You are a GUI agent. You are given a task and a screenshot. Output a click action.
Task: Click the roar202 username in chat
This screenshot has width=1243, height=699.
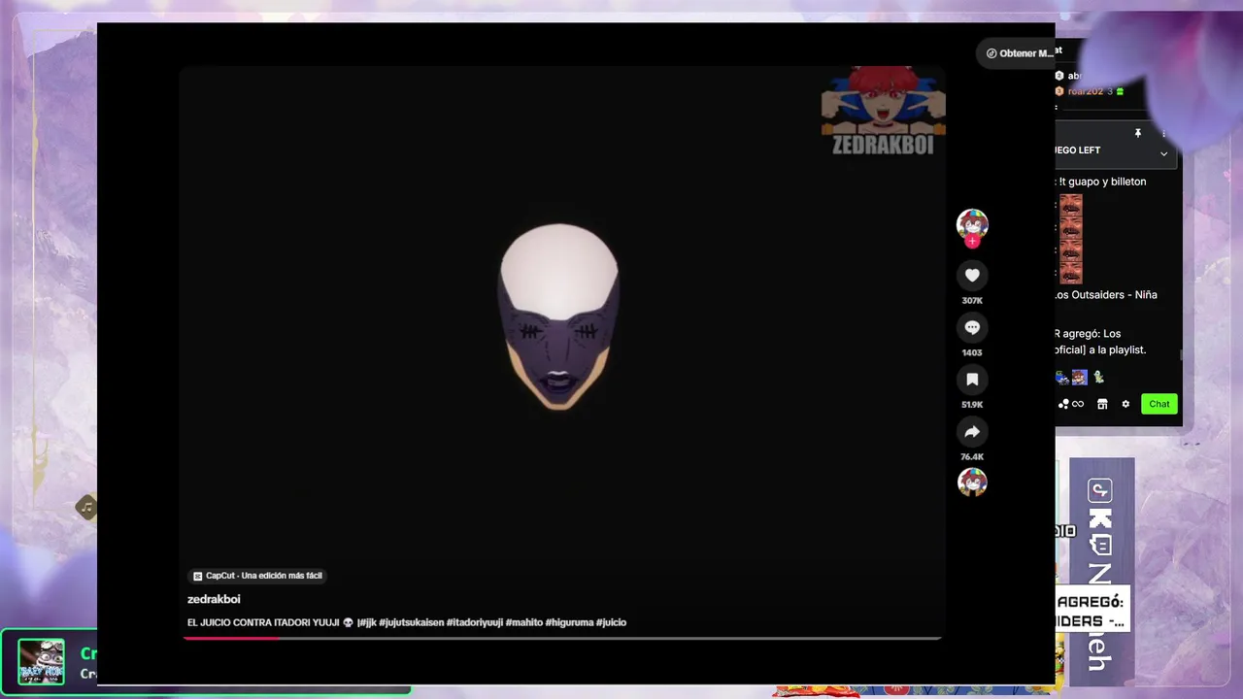tap(1086, 91)
